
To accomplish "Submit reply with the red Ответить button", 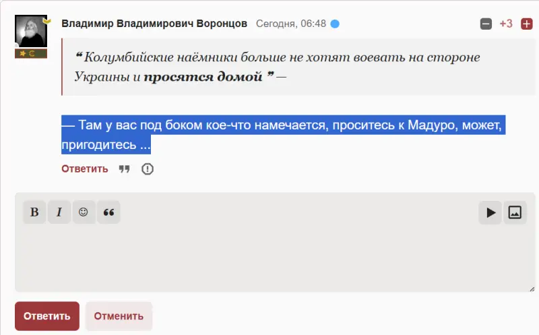I will 47,316.
